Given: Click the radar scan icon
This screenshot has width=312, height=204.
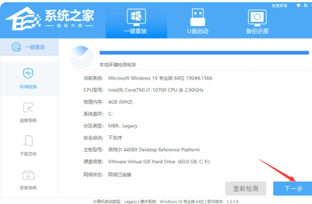Looking at the screenshot, I should tap(81, 57).
